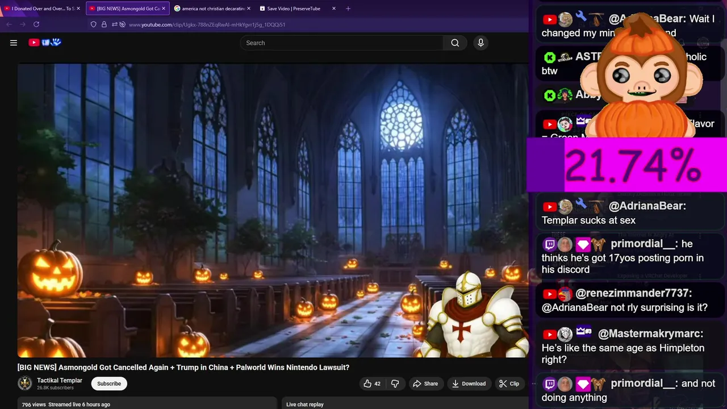Go back with the browser back arrow

[9, 24]
